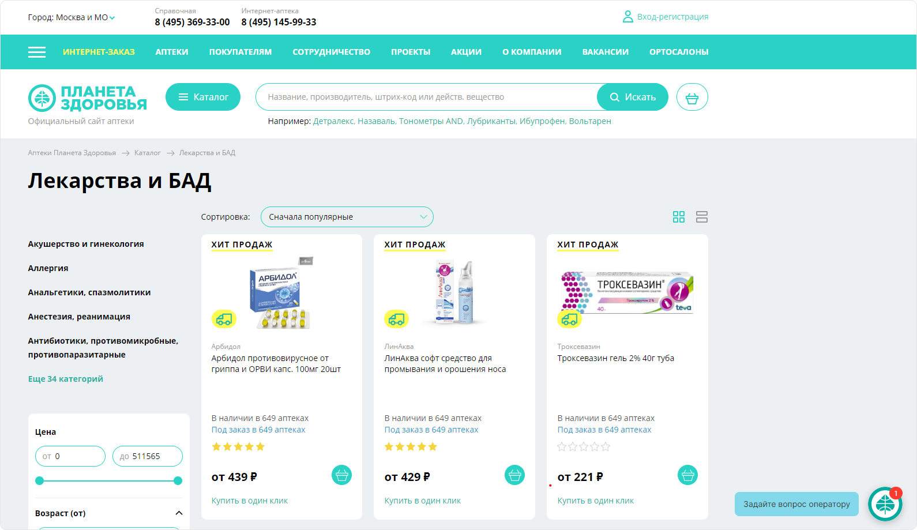The width and height of the screenshot is (917, 530).
Task: Select Детралекс search example
Action: click(x=334, y=121)
